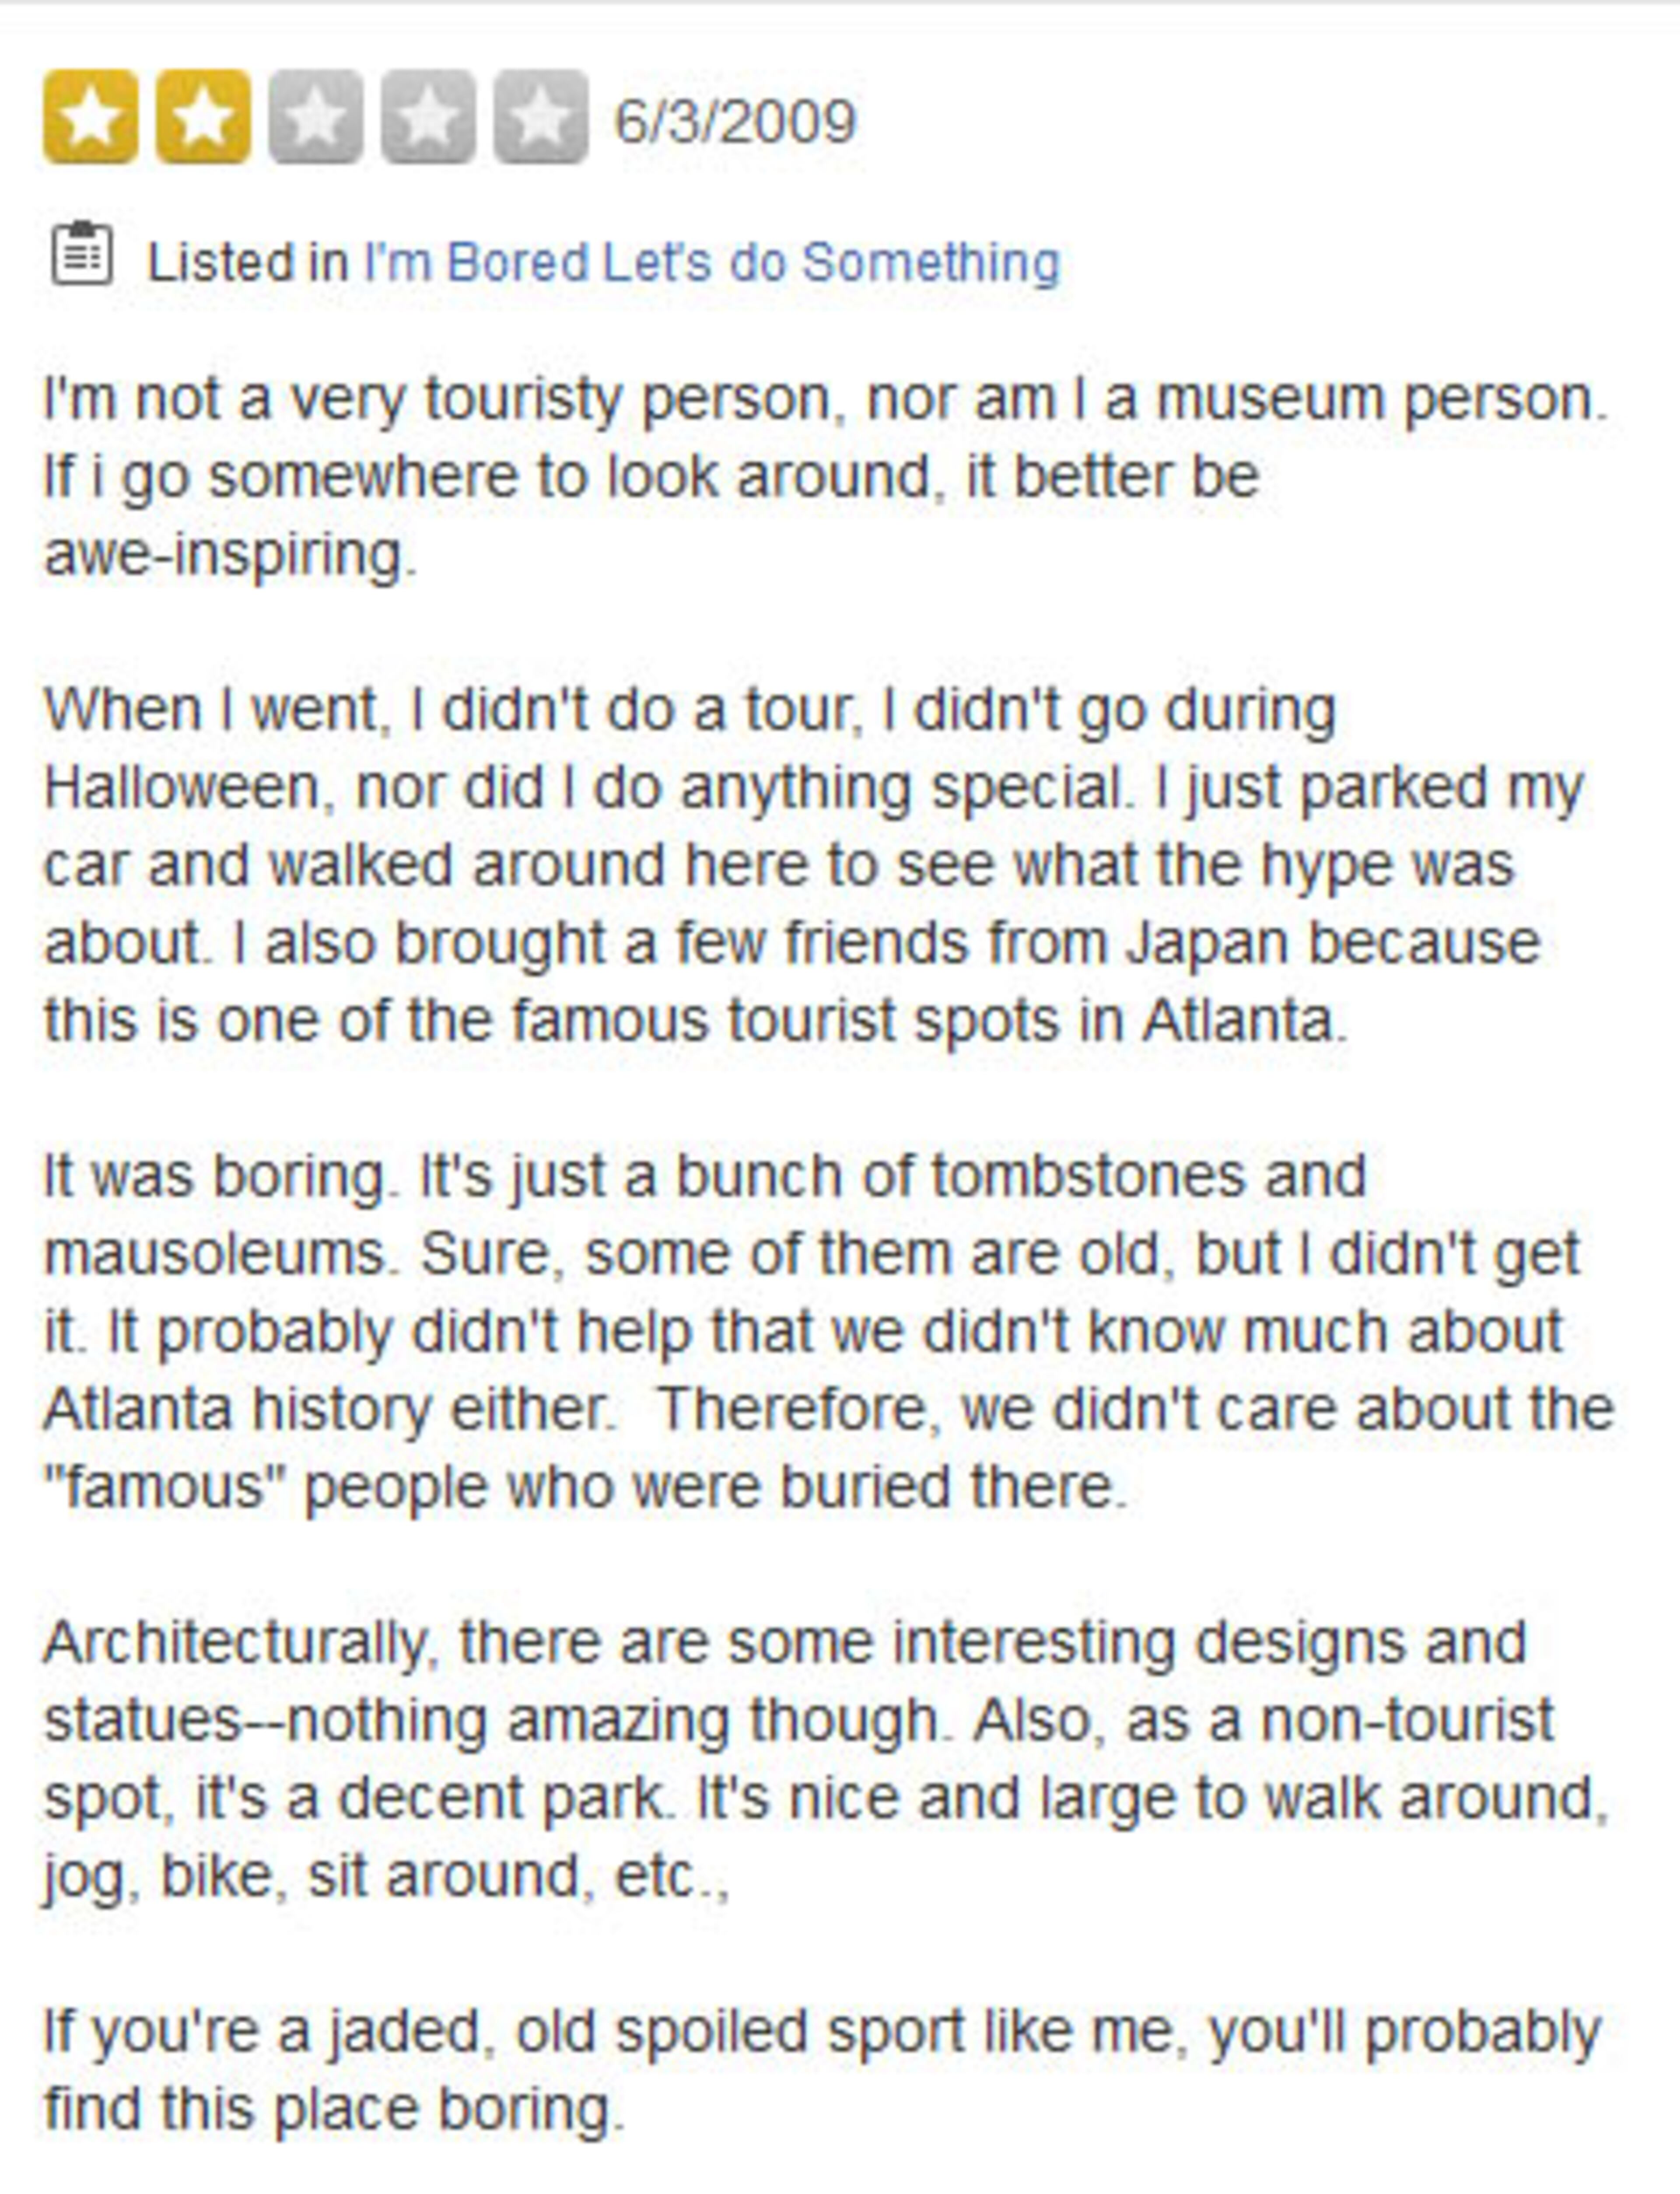Open the "I'm Bored Let's do Something" list

coord(711,263)
